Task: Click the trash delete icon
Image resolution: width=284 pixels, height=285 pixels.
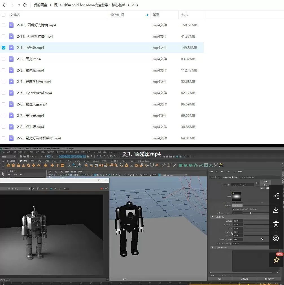Action: tap(276, 224)
